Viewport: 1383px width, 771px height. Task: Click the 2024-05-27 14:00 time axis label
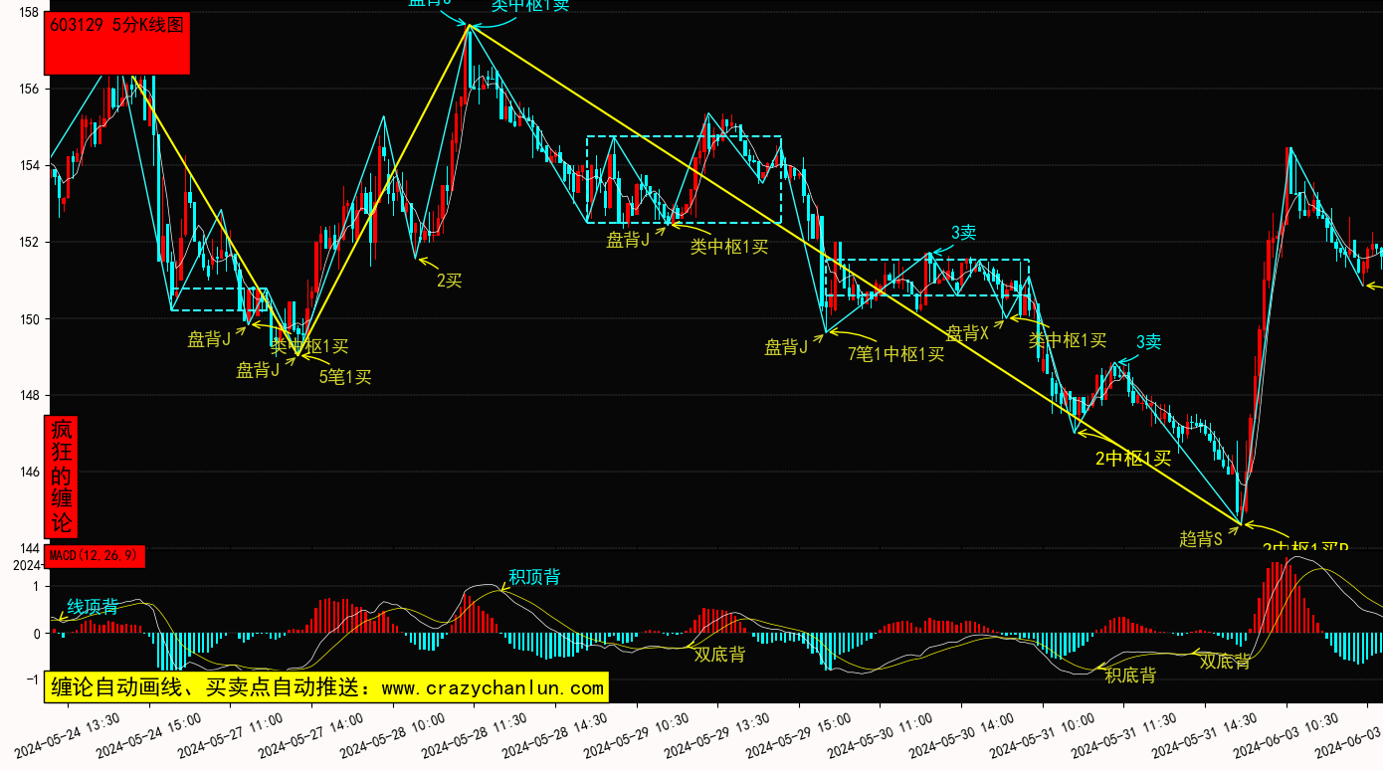tap(310, 736)
